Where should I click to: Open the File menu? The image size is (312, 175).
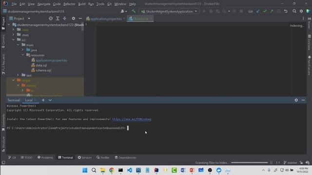(14, 4)
